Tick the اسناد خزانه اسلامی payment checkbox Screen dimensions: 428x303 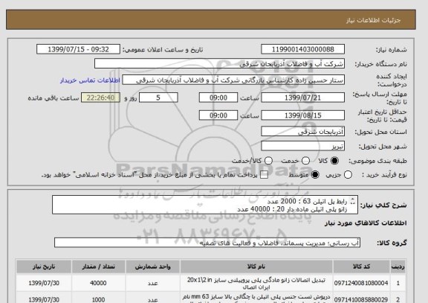pos(264,175)
